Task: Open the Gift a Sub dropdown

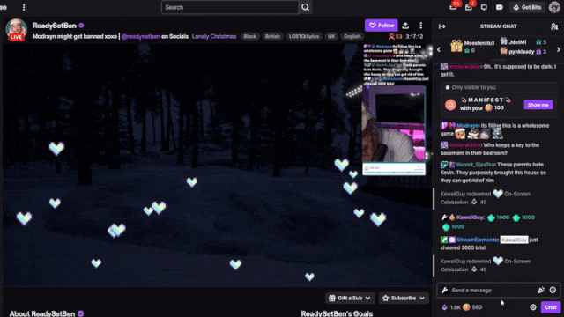Action: pos(350,298)
